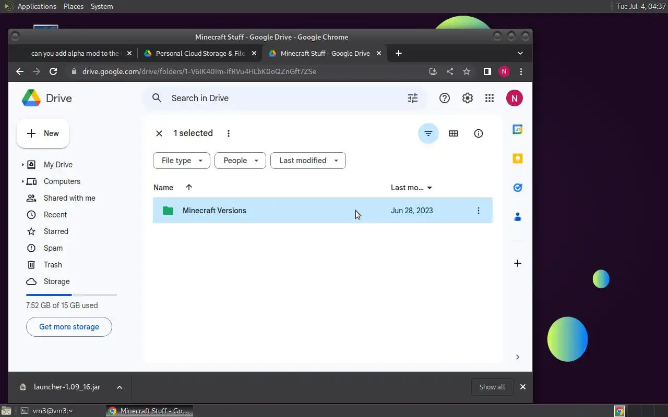
Task: Hide the side panel chevron
Action: 518,357
